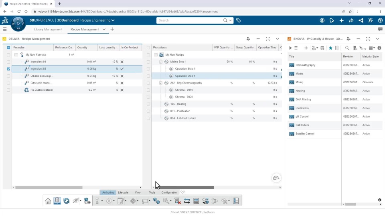Click the ENOVIA panel horizontal scrollbar
Viewport: 385px width, 216px height.
click(x=351, y=204)
